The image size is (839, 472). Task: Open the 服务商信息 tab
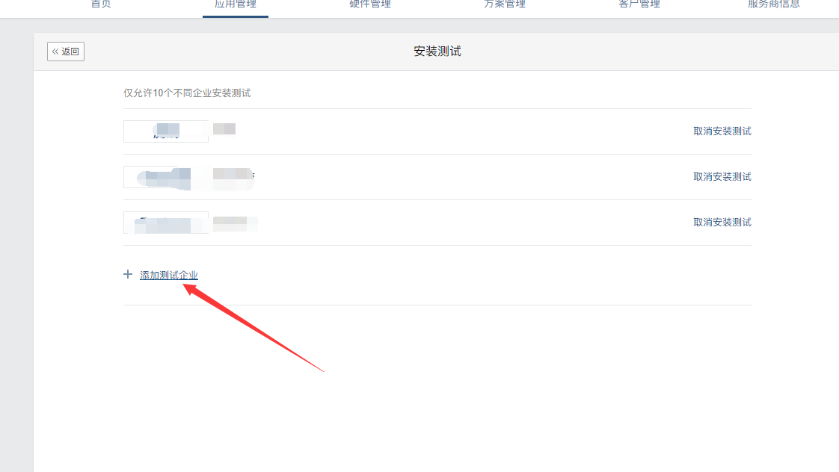pos(774,4)
